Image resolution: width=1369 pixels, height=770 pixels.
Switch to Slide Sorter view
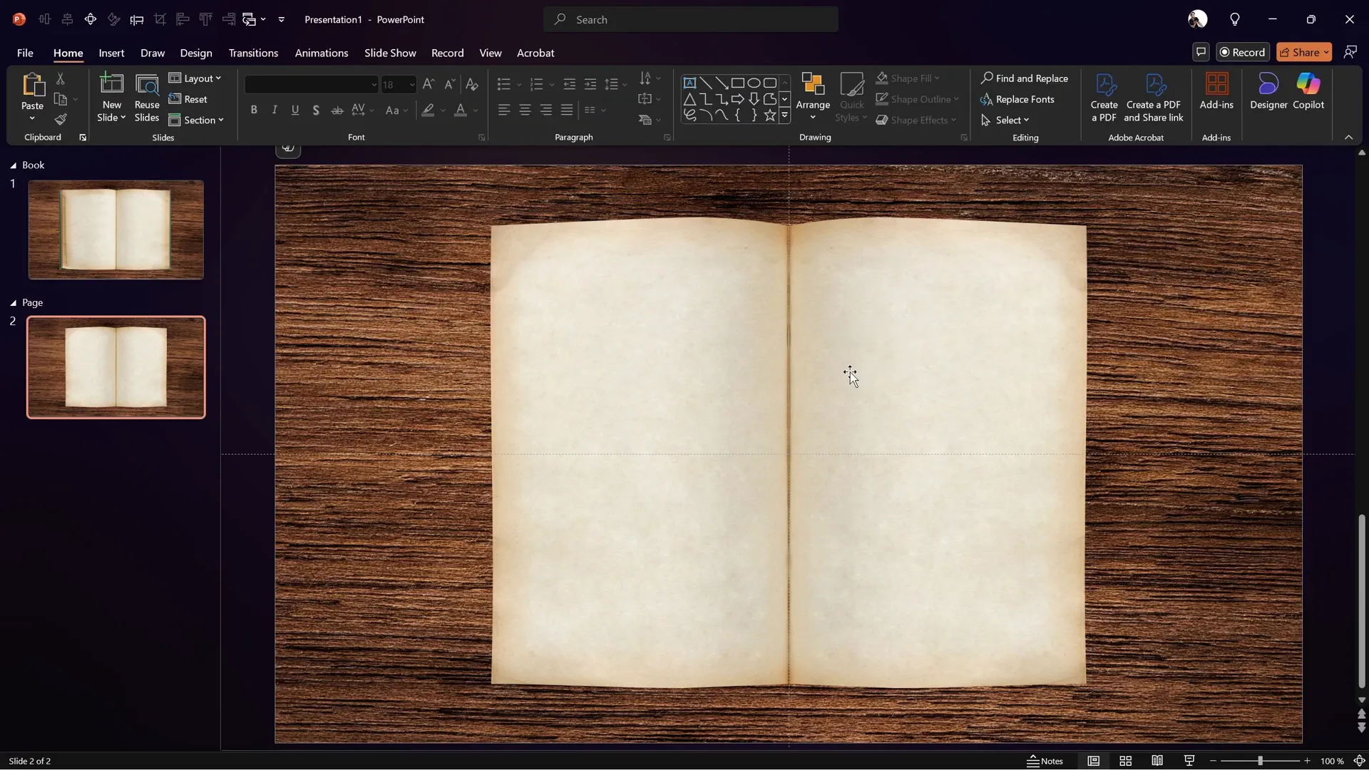pyautogui.click(x=1126, y=761)
